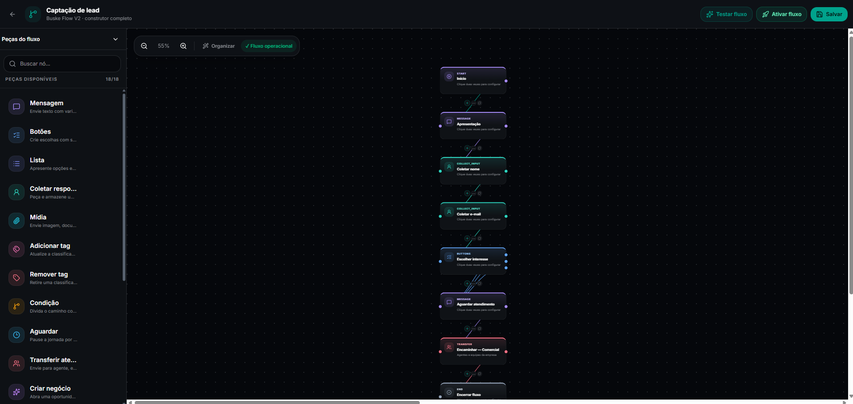Screen dimensions: 853x404
Task: Add a step below Coletar nome node
Action: tap(467, 194)
